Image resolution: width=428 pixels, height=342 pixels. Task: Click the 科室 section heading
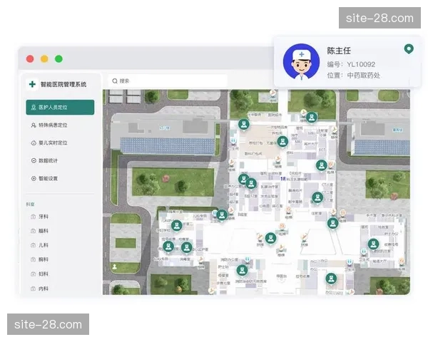(30, 204)
